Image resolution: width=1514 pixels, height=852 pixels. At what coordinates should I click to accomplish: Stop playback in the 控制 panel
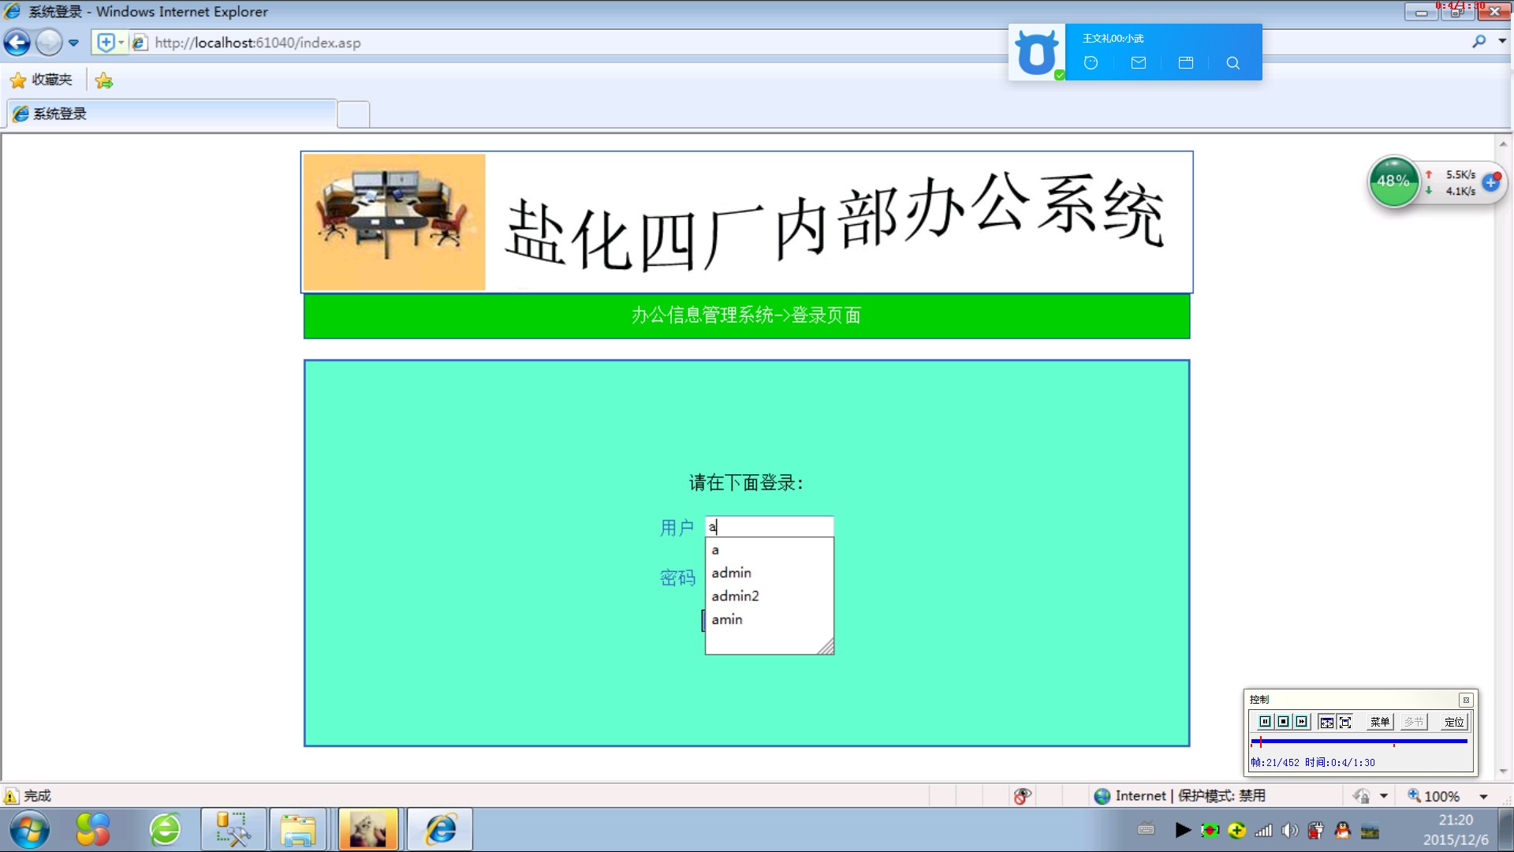(1283, 722)
